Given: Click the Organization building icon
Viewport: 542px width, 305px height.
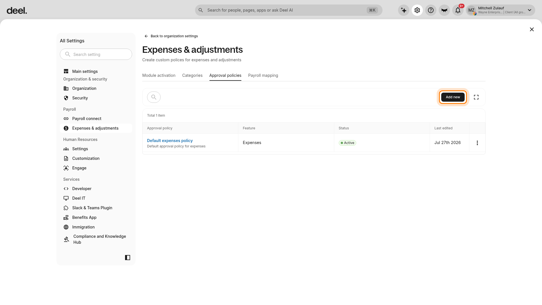Looking at the screenshot, I should [x=66, y=88].
